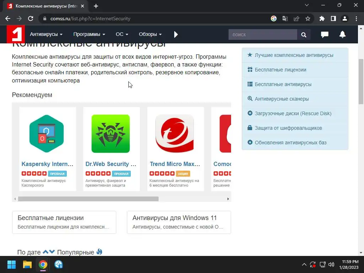Click the browser forward arrow
The width and height of the screenshot is (364, 273).
coord(19,18)
